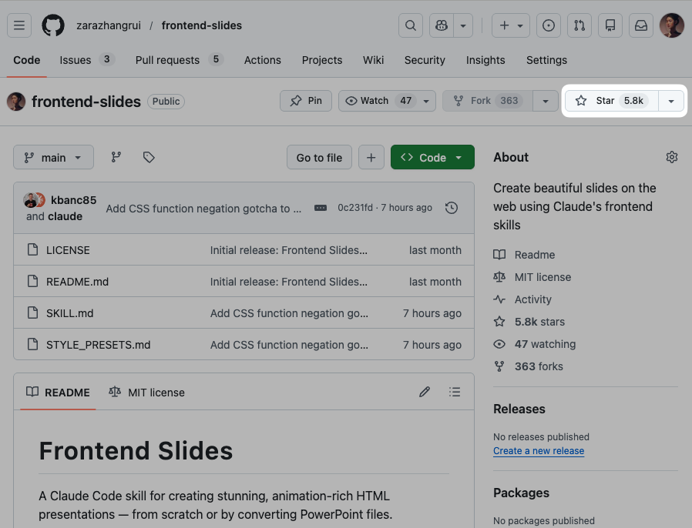Open the green Code dropdown button
This screenshot has width=692, height=528.
[432, 157]
